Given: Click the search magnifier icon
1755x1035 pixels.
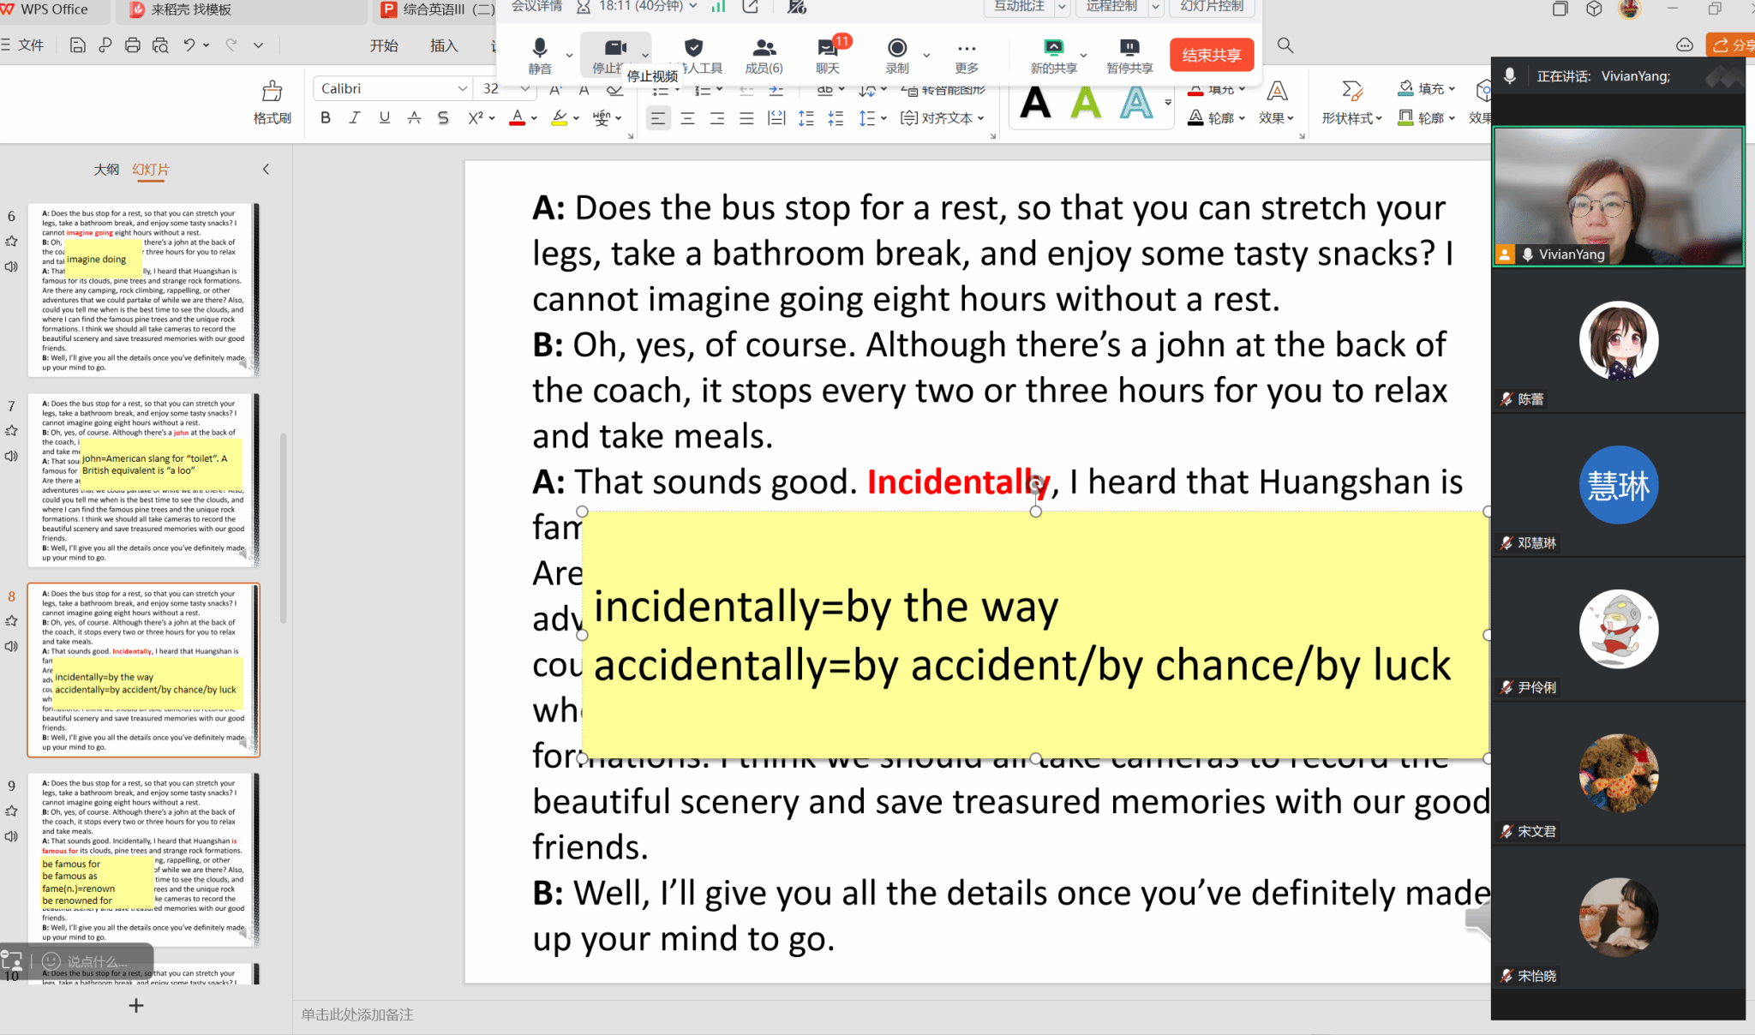Looking at the screenshot, I should tap(1285, 45).
